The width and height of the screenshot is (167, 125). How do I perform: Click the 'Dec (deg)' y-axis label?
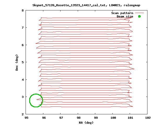coord(17,63)
